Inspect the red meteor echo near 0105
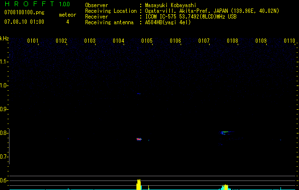Screen dimensions: 299x190 pos(139,139)
